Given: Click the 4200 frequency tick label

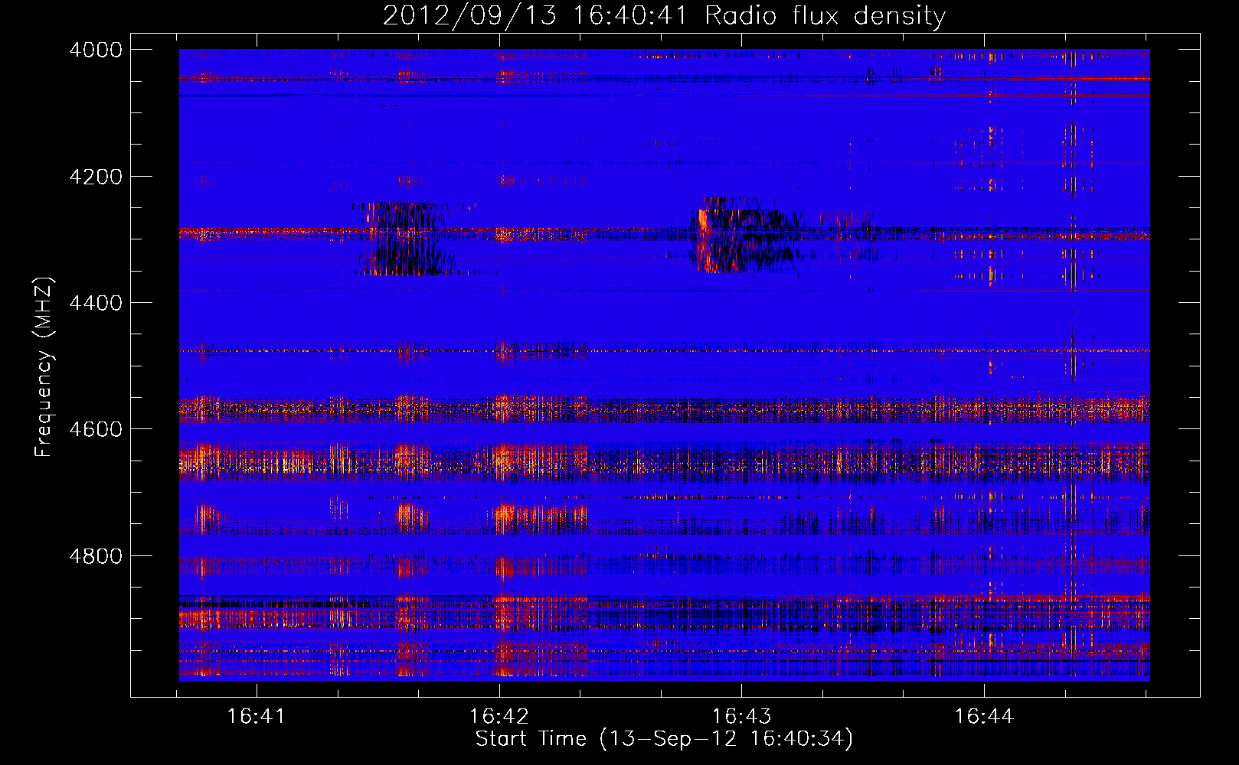Looking at the screenshot, I should coord(96,177).
